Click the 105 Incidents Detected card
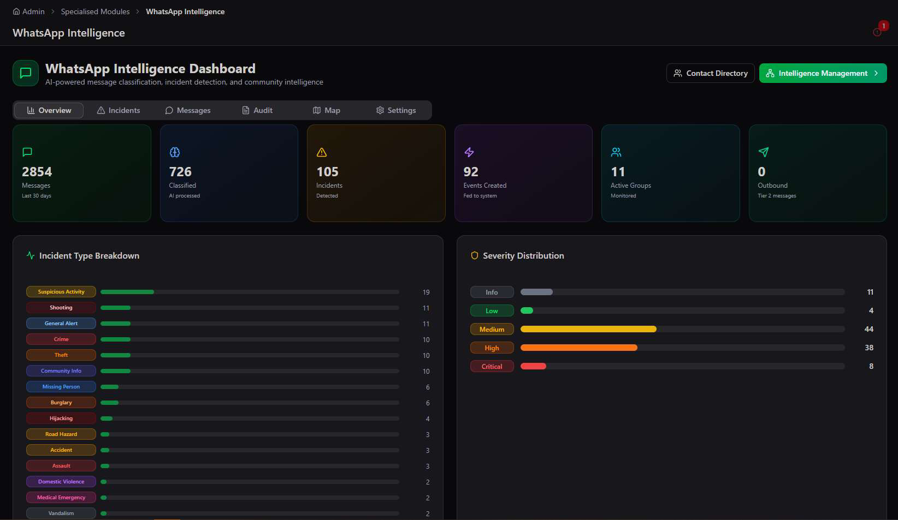 376,173
